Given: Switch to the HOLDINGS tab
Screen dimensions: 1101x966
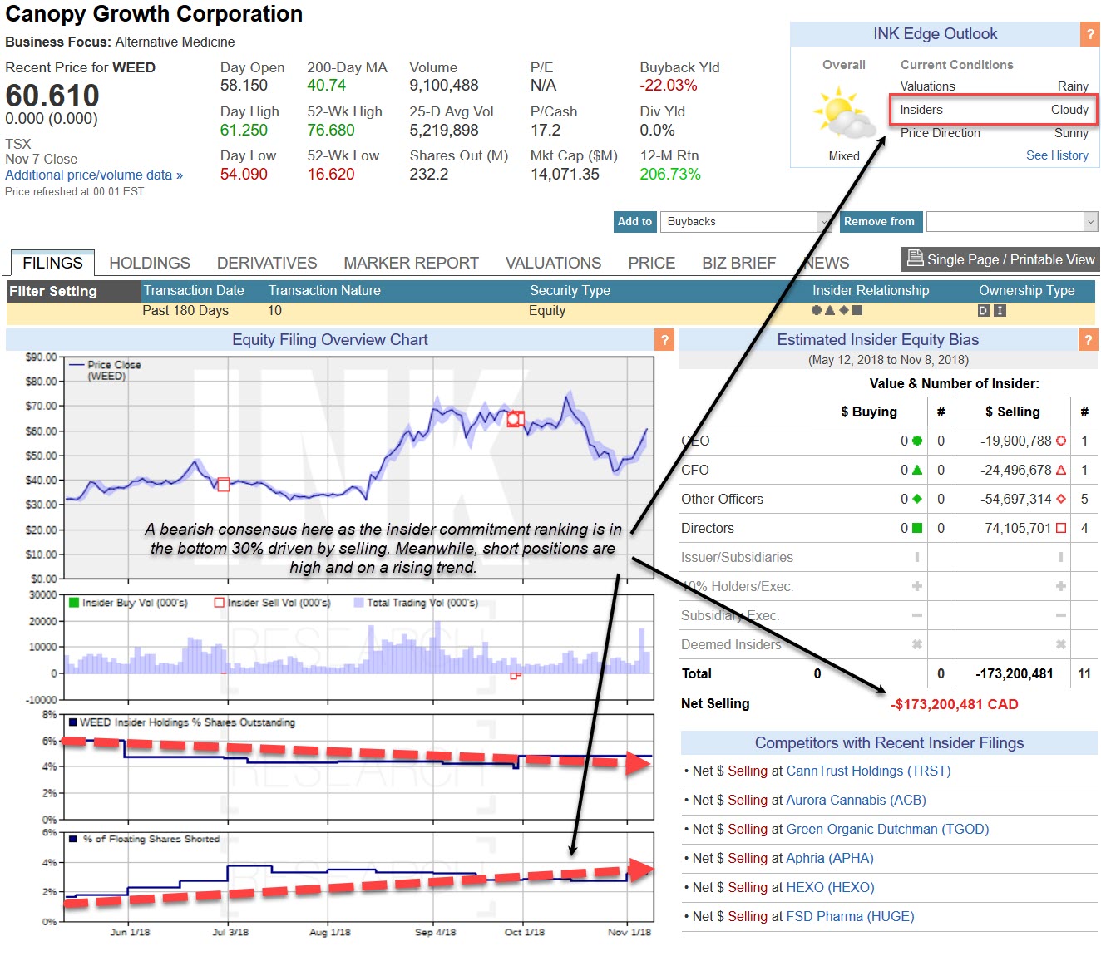Looking at the screenshot, I should 150,263.
